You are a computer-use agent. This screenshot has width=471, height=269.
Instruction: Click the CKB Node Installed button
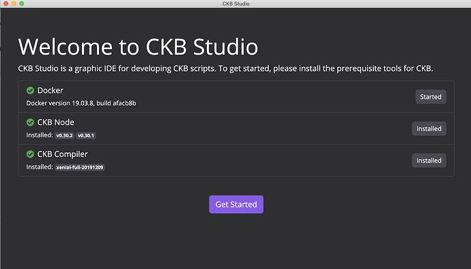click(429, 128)
